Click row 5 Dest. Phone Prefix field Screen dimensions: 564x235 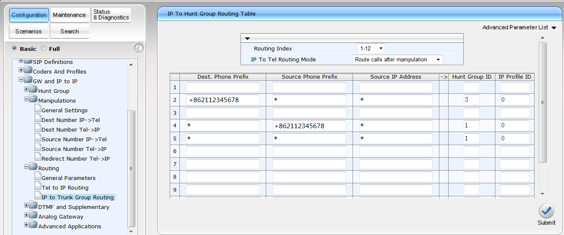[223, 138]
